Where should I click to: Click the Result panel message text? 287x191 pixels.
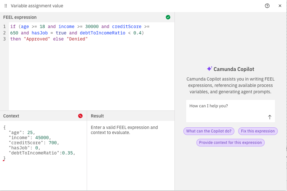pyautogui.click(x=124, y=130)
